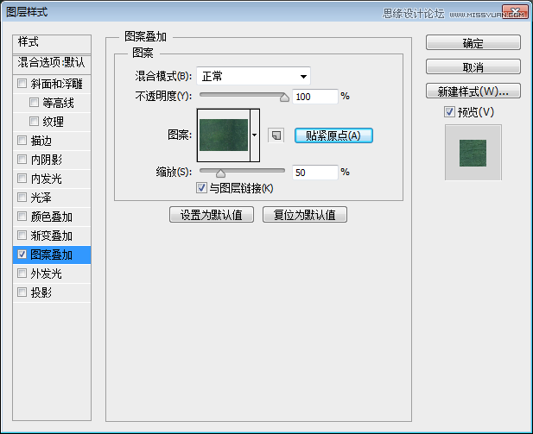Click 设置为默认值 button

point(212,215)
